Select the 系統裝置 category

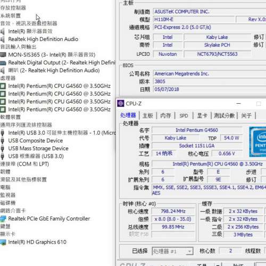click(x=11, y=15)
